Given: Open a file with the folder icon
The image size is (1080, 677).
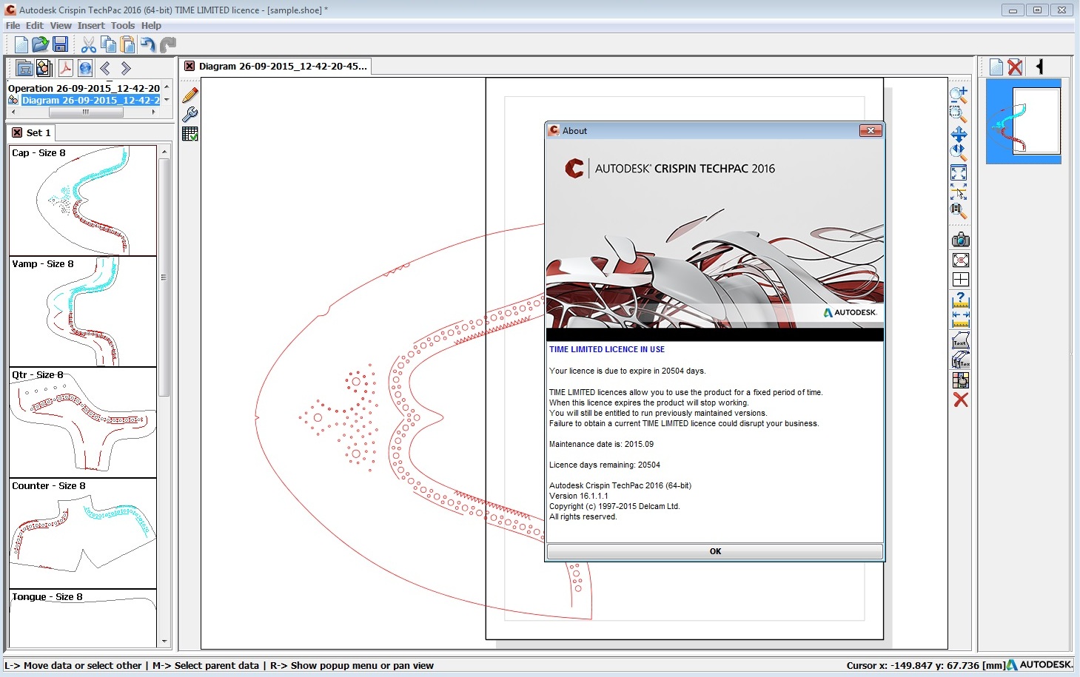Looking at the screenshot, I should pyautogui.click(x=40, y=44).
